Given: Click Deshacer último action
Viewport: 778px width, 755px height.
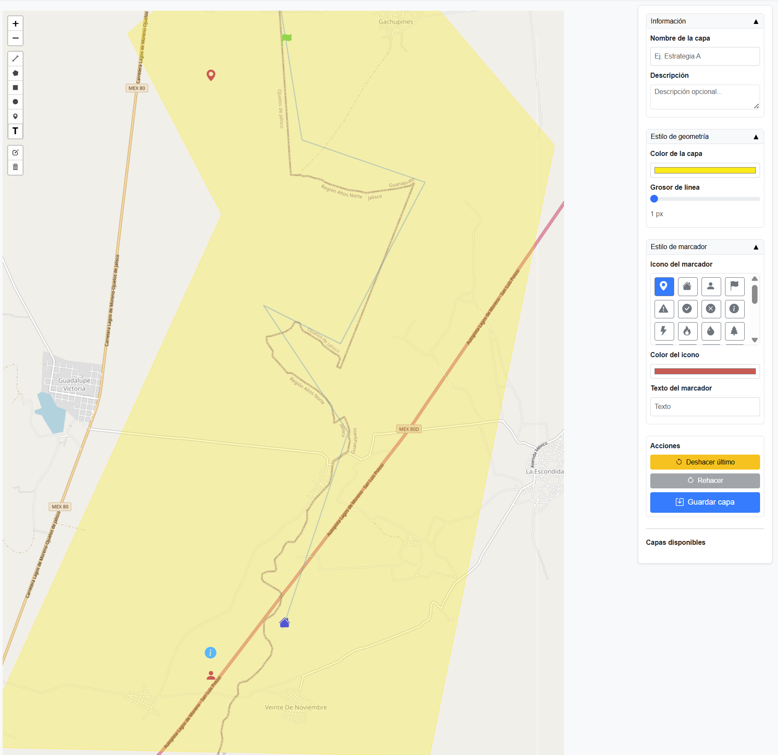Looking at the screenshot, I should point(705,462).
